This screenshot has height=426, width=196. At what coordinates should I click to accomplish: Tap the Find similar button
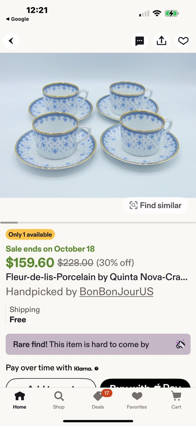156,205
